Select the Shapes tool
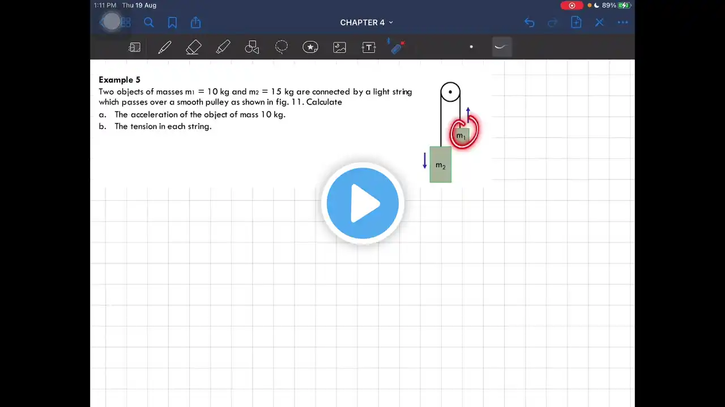Image resolution: width=725 pixels, height=407 pixels. click(252, 47)
